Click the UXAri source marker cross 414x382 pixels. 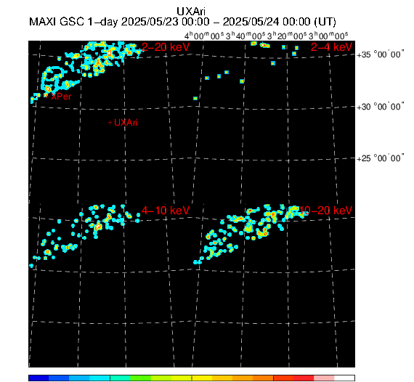pos(110,123)
